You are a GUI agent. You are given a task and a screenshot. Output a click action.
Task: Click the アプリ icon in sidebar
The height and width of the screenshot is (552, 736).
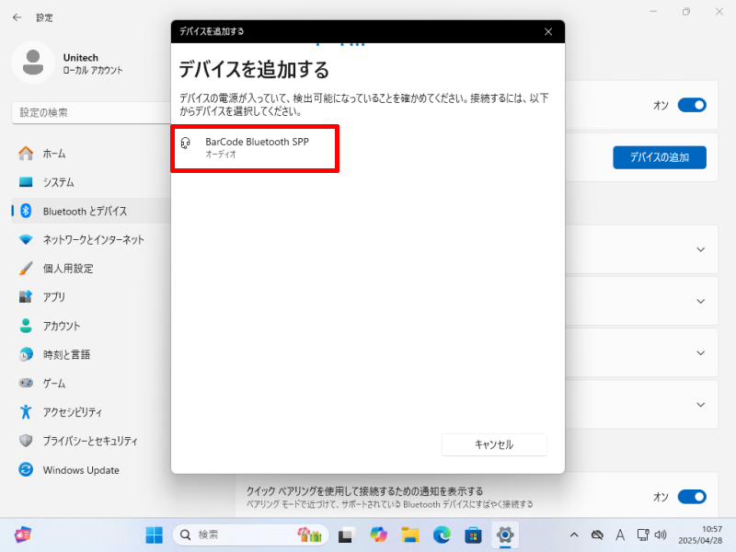(26, 296)
